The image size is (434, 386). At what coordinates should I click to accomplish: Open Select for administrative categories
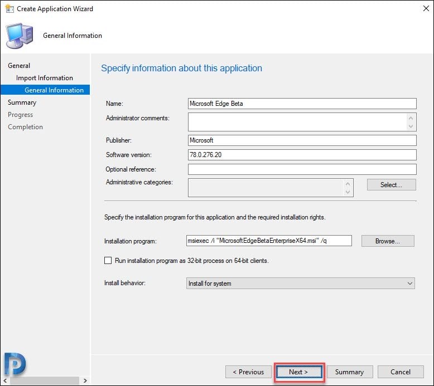click(x=392, y=185)
